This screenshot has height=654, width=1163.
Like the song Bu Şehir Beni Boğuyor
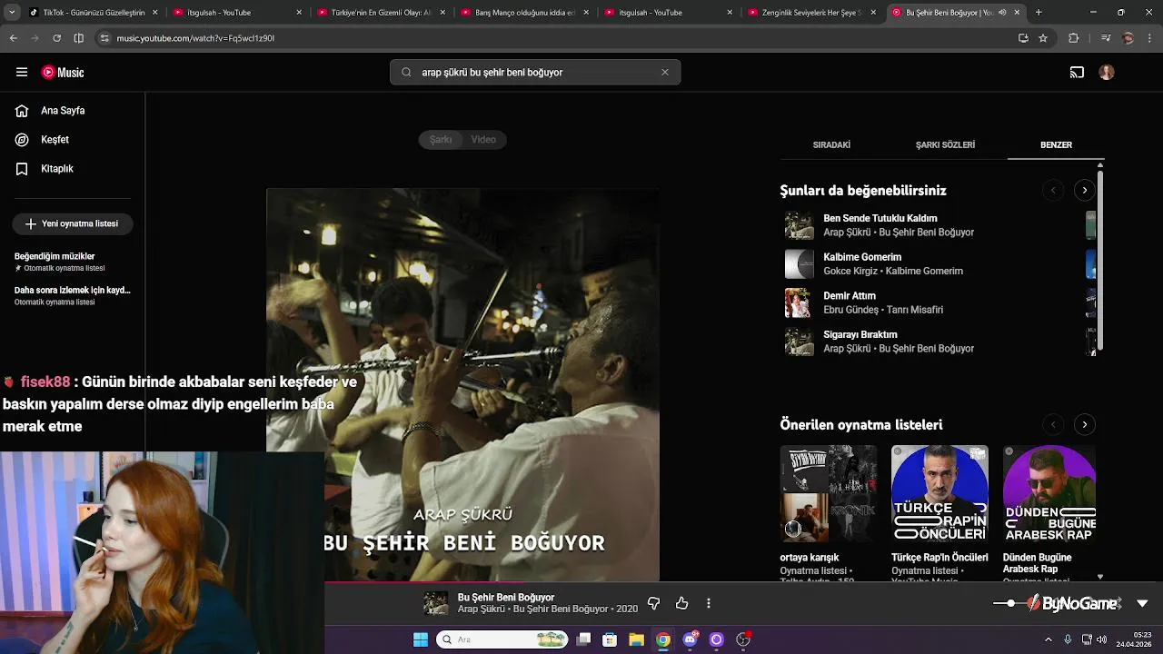coord(681,603)
